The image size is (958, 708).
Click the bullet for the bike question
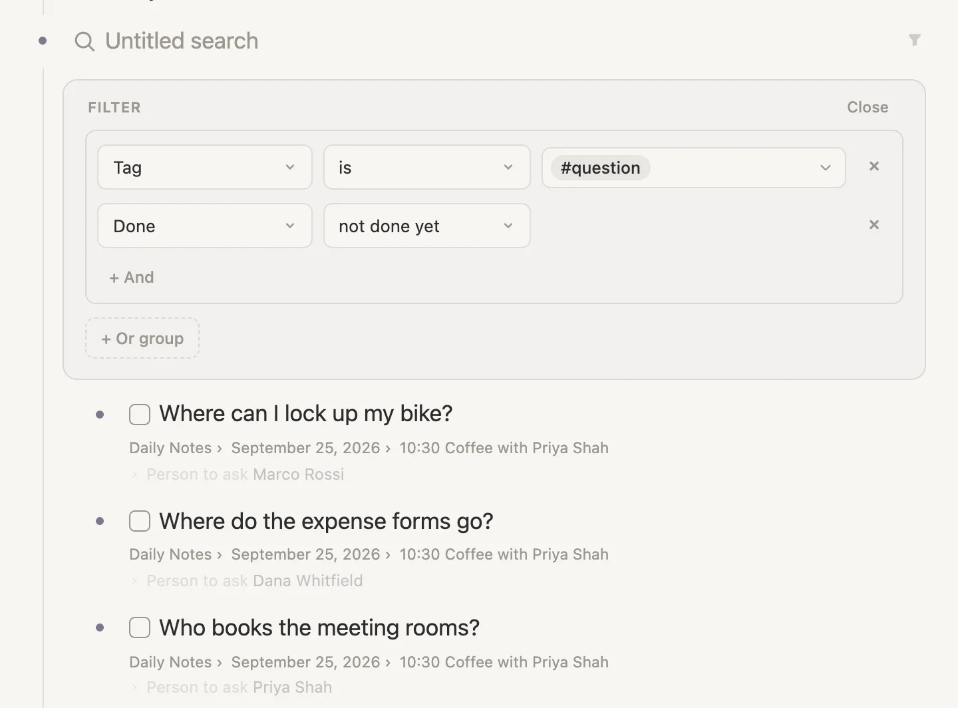[100, 415]
